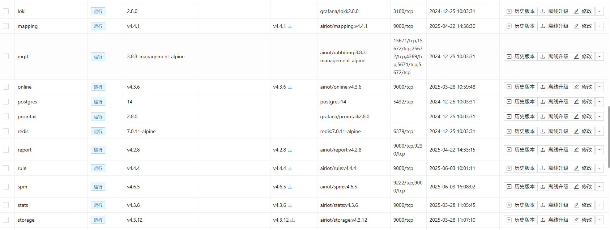Click the 3.8.3-management-alpine version cell
The width and height of the screenshot is (610, 230).
click(156, 56)
